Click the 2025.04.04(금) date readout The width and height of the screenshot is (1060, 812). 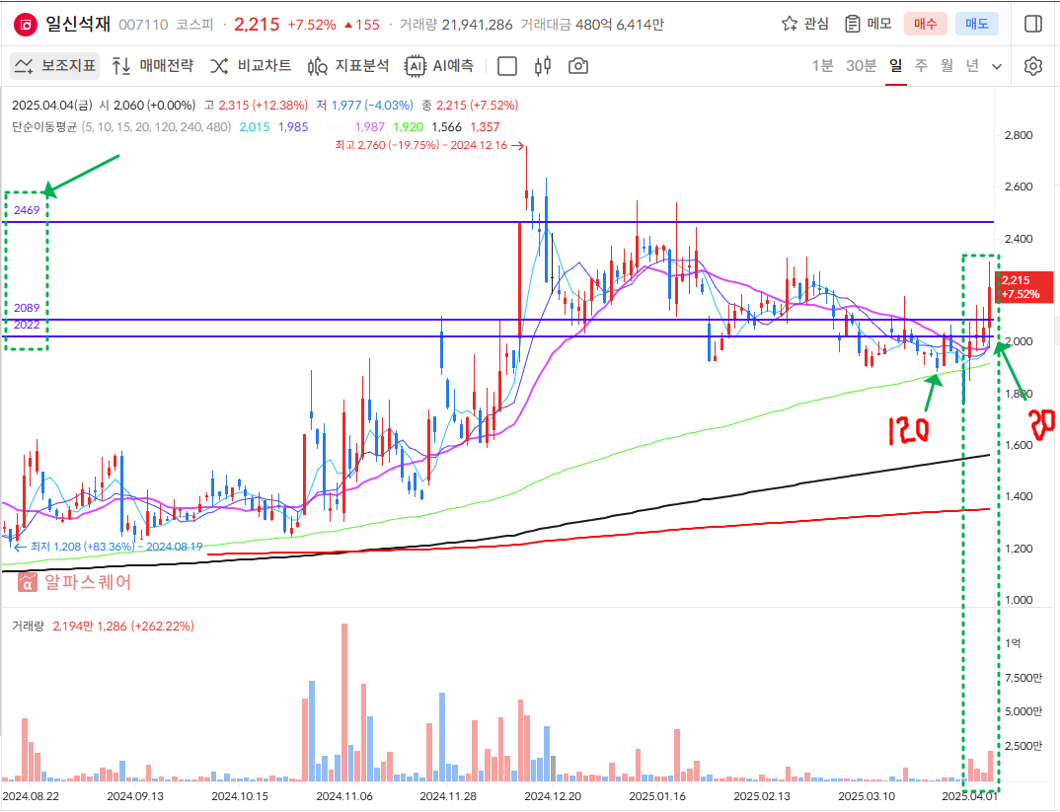52,106
